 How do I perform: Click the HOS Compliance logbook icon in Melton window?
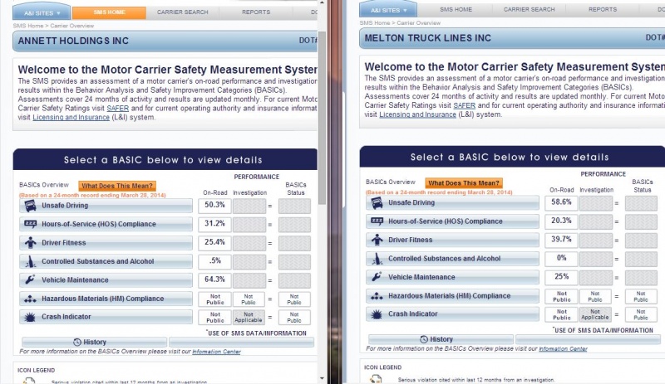click(377, 221)
